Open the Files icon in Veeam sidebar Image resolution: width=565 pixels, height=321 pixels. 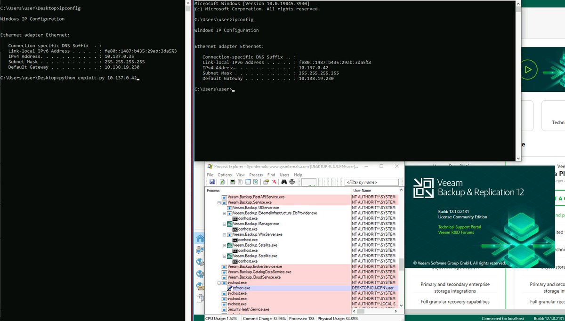(200, 297)
